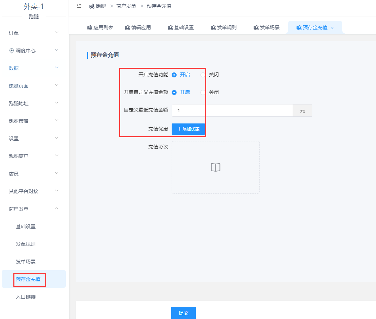This screenshot has height=319, width=376.
Task: Click scooter icon beside 跑腿 breadcrumb
Action: click(x=92, y=6)
